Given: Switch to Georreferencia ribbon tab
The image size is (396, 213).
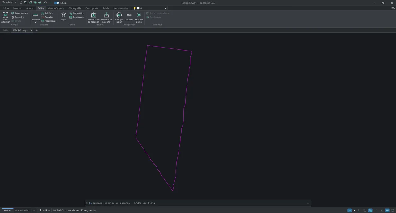Looking at the screenshot, I should coord(56,8).
